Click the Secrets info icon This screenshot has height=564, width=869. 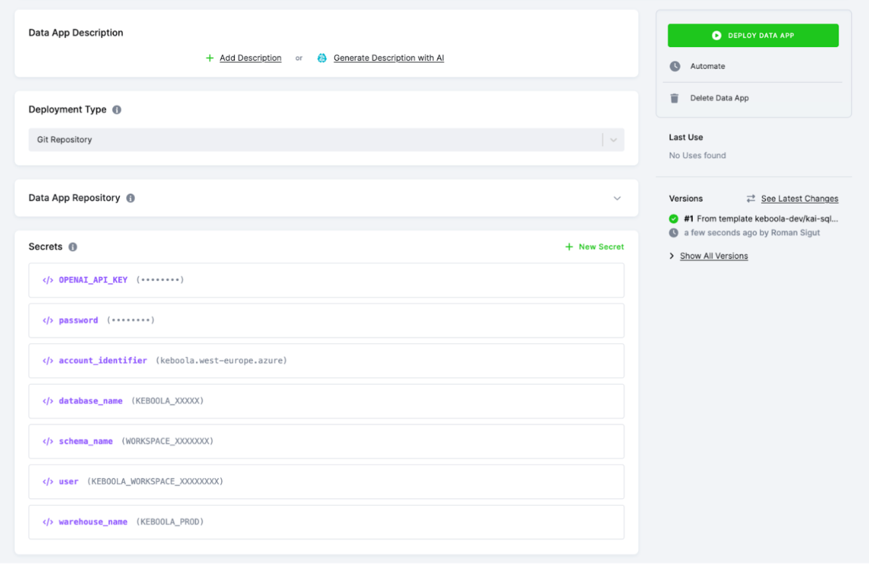(73, 247)
